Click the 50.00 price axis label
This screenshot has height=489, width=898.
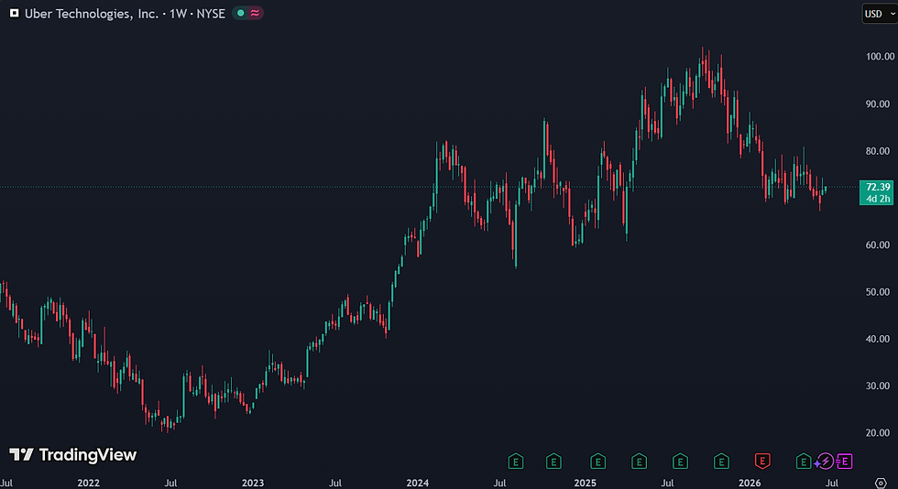click(878, 291)
